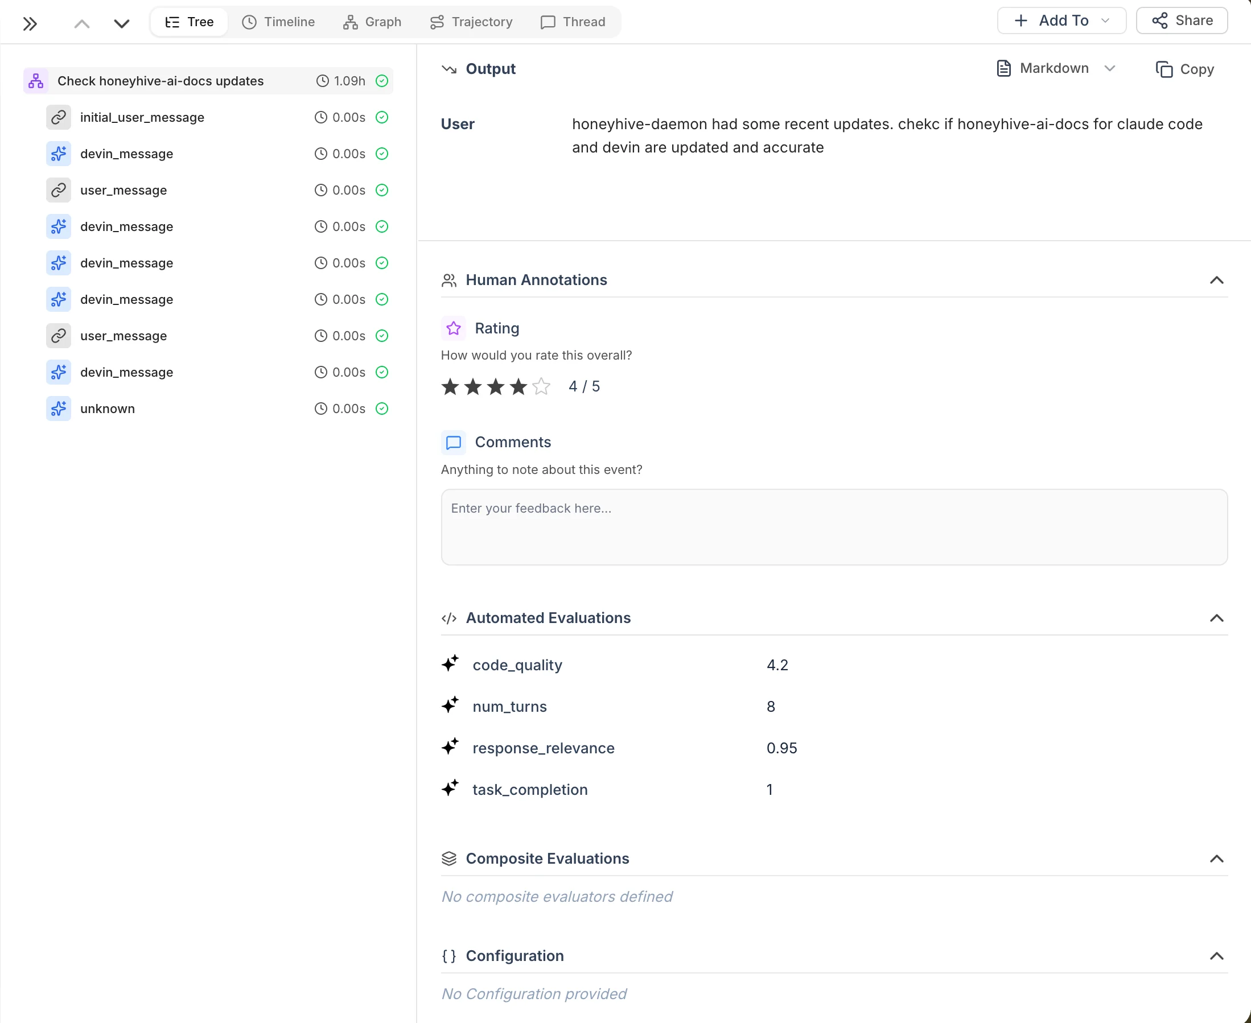The width and height of the screenshot is (1251, 1023).
Task: Select the initial_user_message event
Action: (219, 117)
